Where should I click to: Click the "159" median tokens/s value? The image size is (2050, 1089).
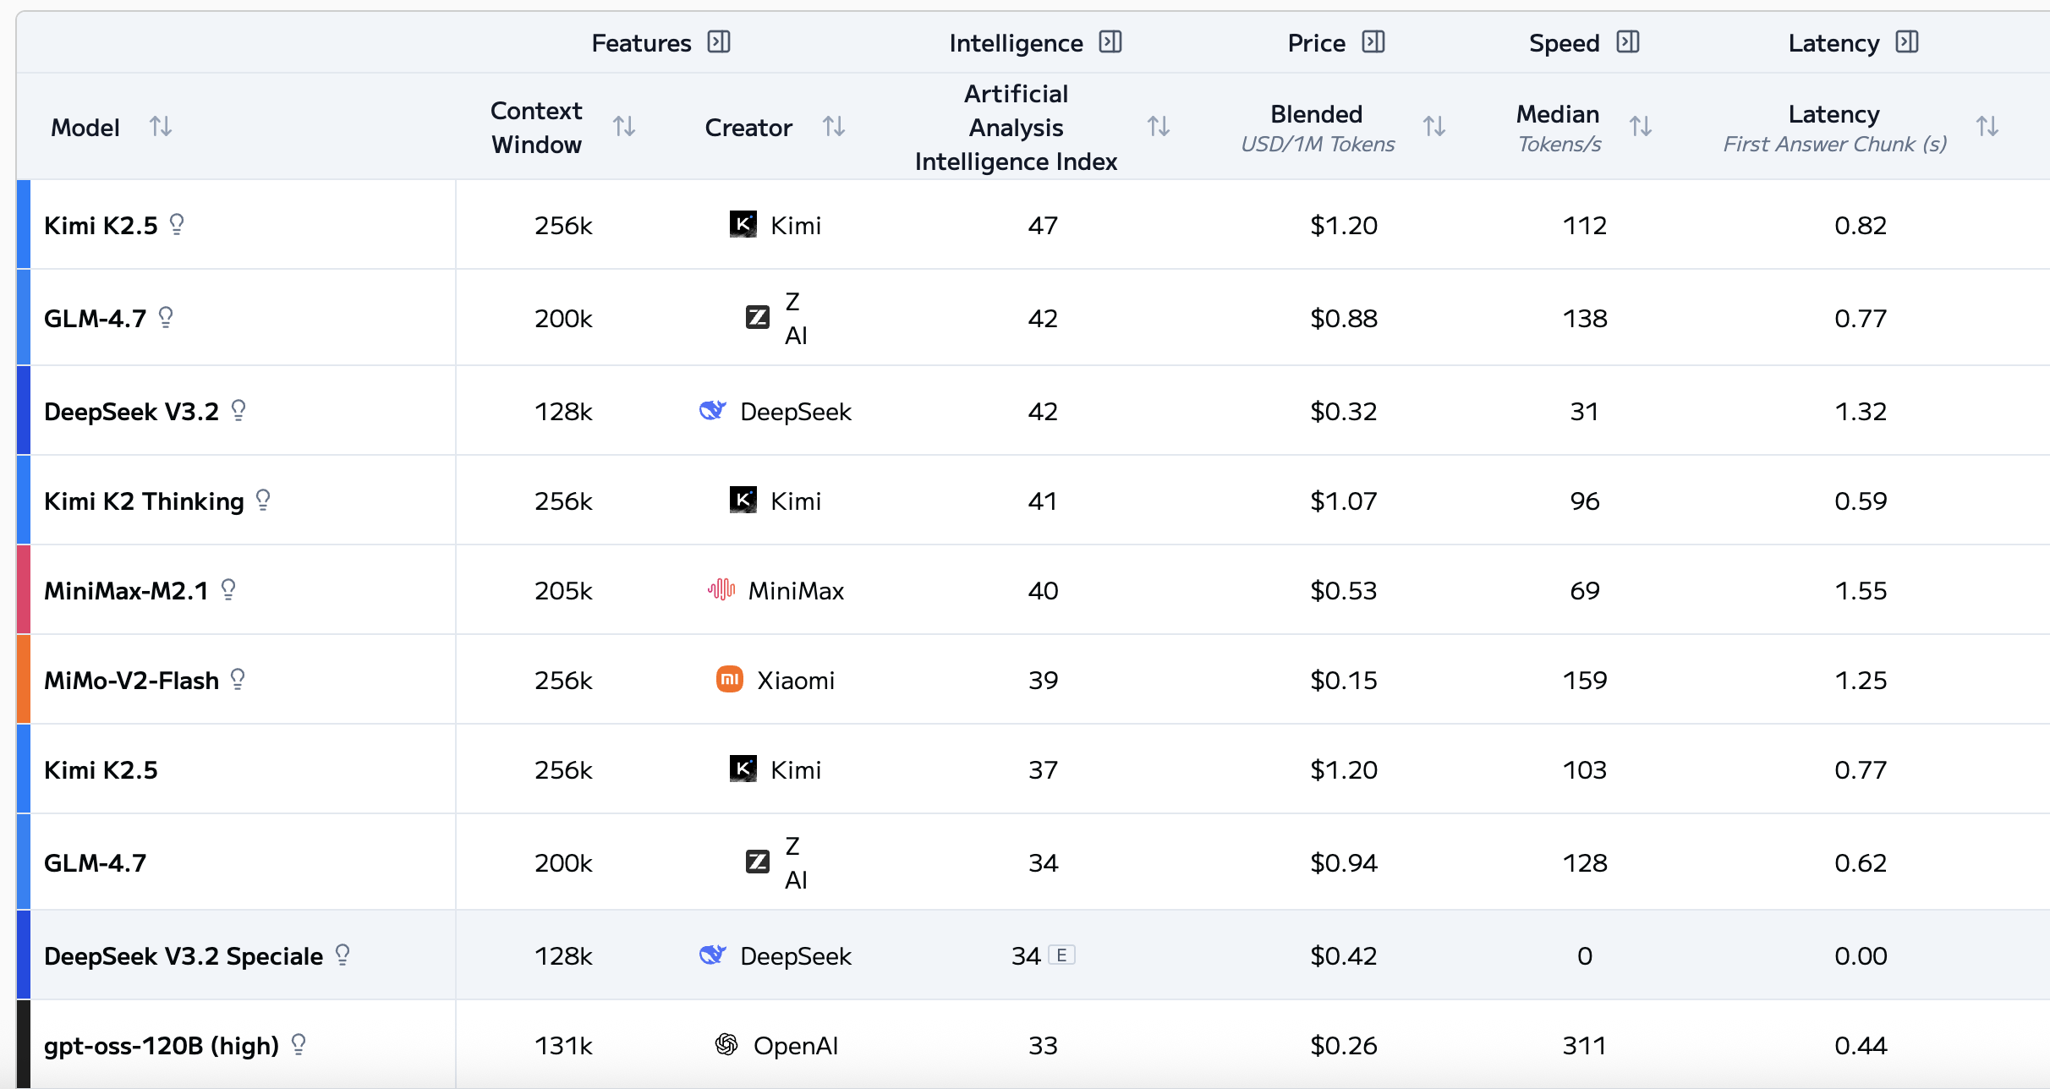point(1585,681)
